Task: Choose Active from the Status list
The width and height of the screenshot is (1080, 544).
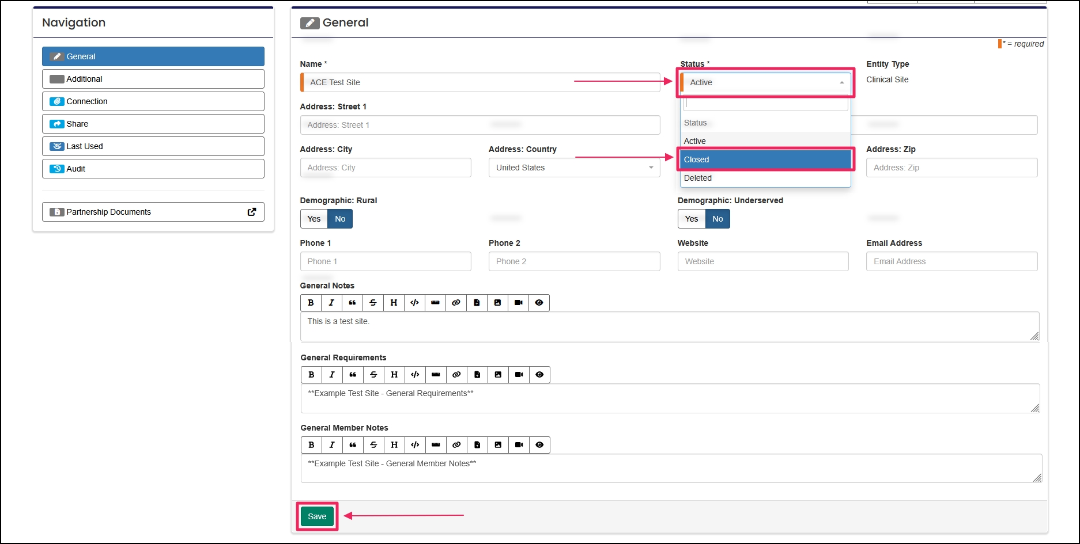Action: [765, 141]
